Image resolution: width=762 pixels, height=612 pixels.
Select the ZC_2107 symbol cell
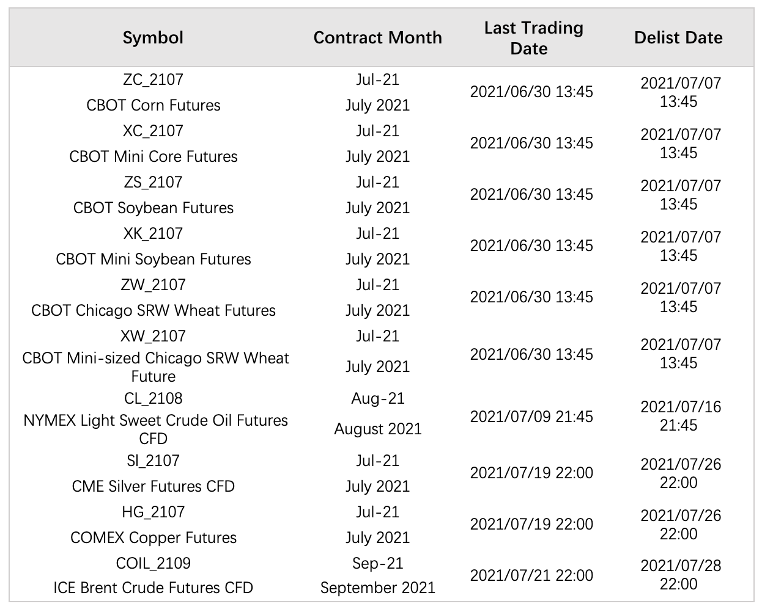[x=153, y=79]
